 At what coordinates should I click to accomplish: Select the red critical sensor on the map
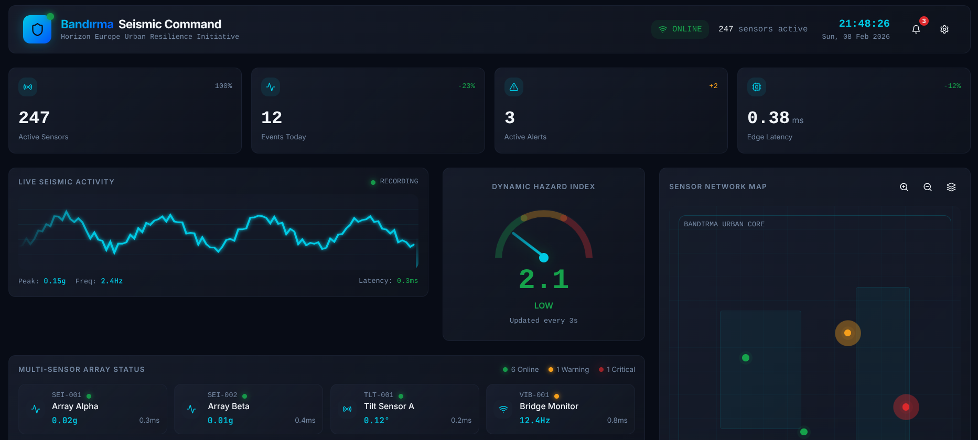(x=906, y=407)
